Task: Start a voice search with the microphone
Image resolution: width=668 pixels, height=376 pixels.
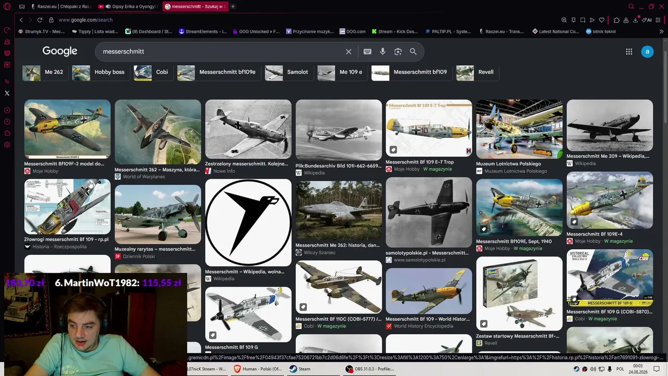Action: click(383, 52)
